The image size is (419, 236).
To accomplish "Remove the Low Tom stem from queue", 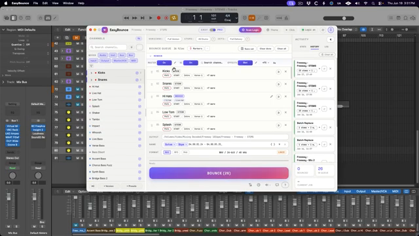I will (285, 113).
